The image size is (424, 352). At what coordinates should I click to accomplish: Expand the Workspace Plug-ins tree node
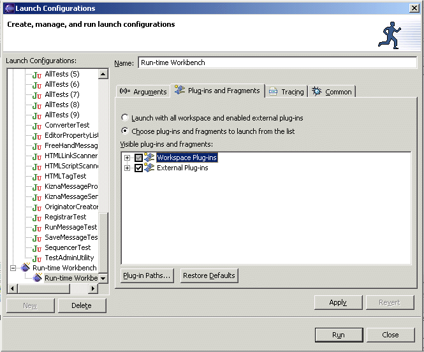click(128, 158)
